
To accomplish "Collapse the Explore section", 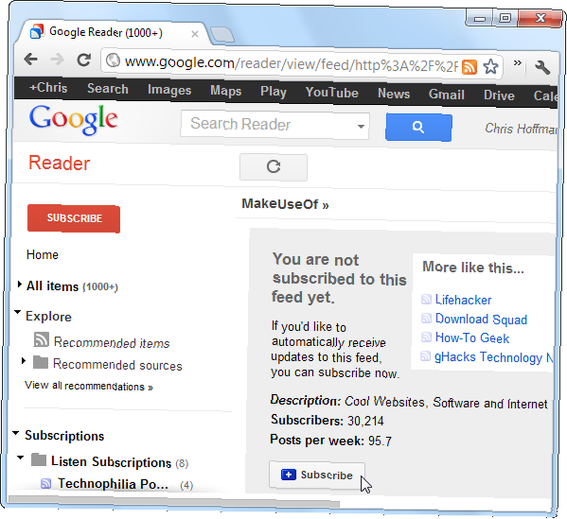I will coord(18,312).
